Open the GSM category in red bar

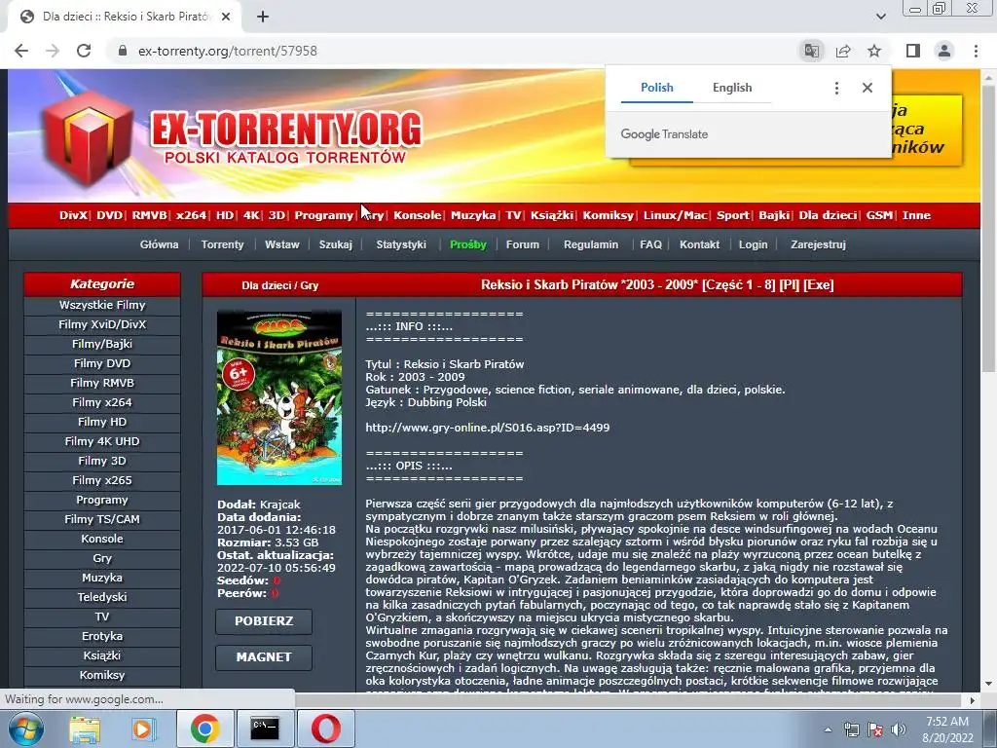(x=879, y=215)
